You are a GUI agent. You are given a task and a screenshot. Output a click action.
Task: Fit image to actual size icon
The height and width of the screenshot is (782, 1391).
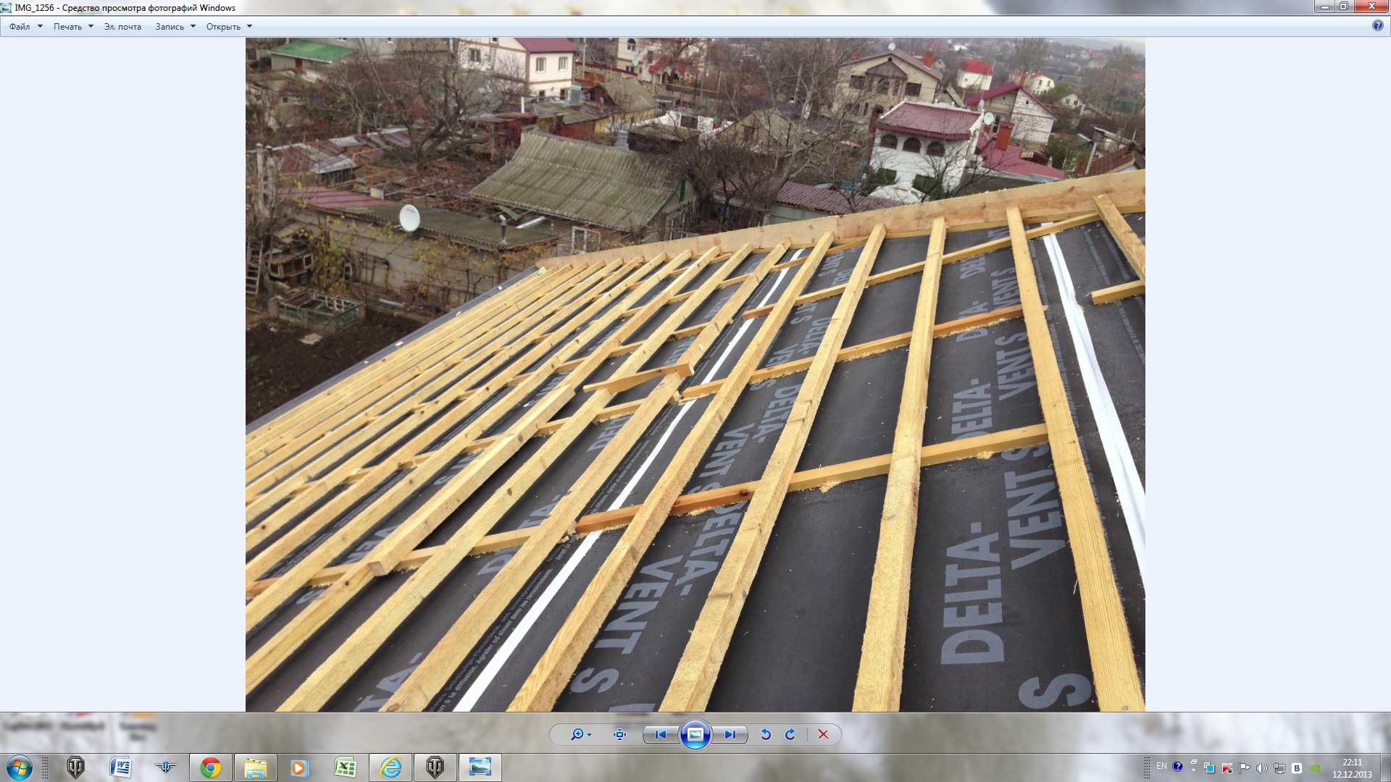click(619, 734)
